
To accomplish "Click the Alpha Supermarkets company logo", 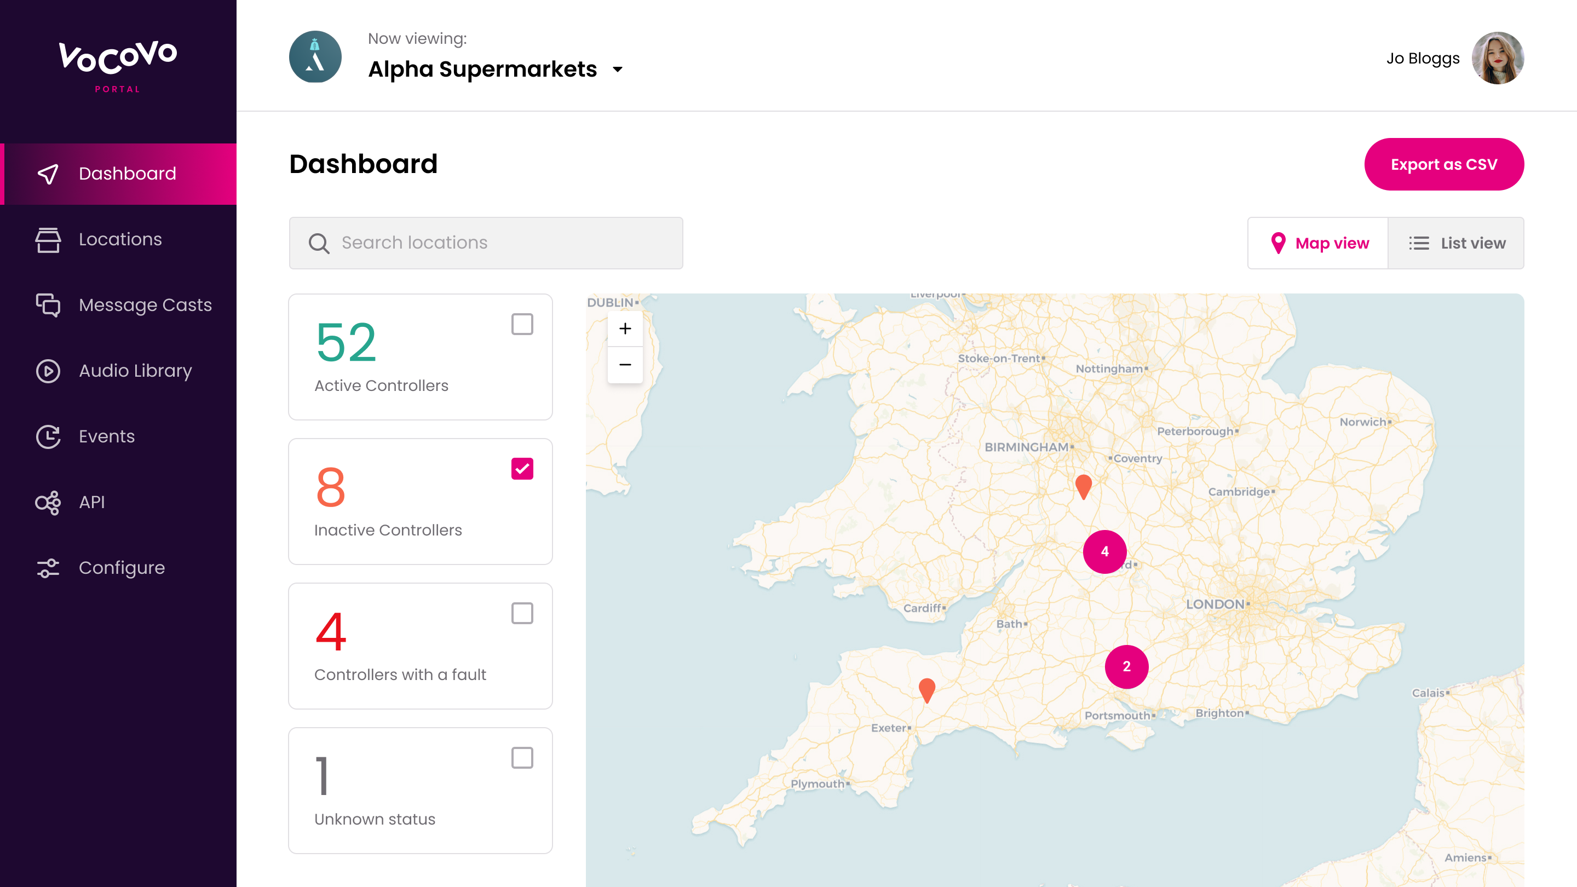I will [x=315, y=57].
